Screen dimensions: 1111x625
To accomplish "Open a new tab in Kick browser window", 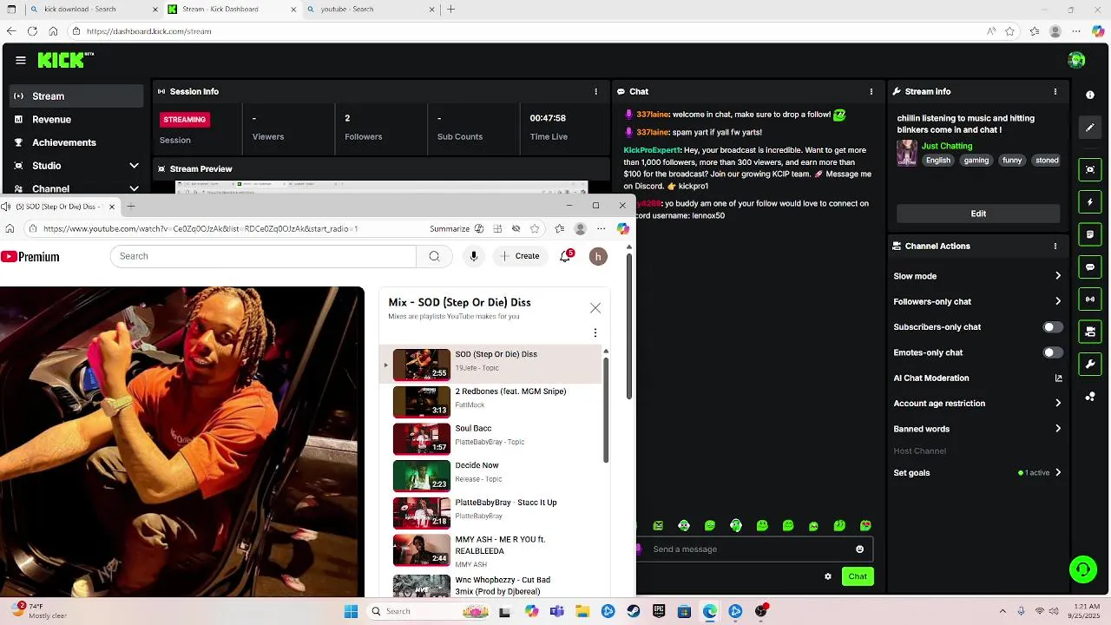I will [x=450, y=10].
